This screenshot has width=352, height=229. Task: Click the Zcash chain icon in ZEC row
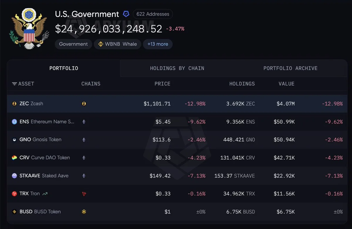84,104
